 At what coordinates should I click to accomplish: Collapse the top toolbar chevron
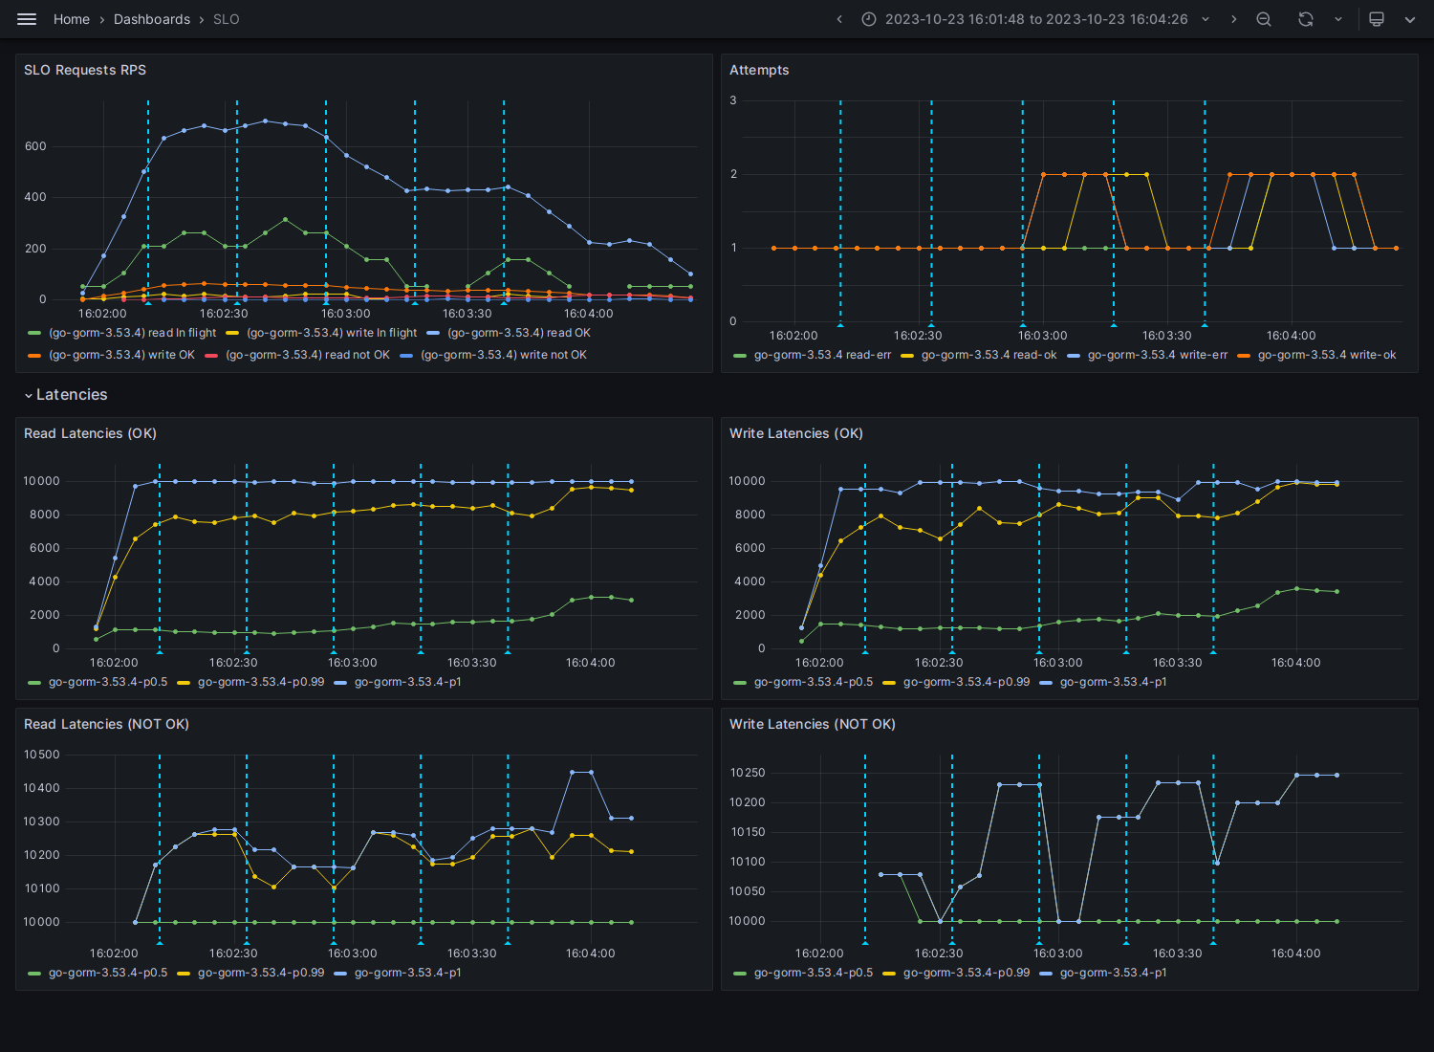[x=1410, y=19]
